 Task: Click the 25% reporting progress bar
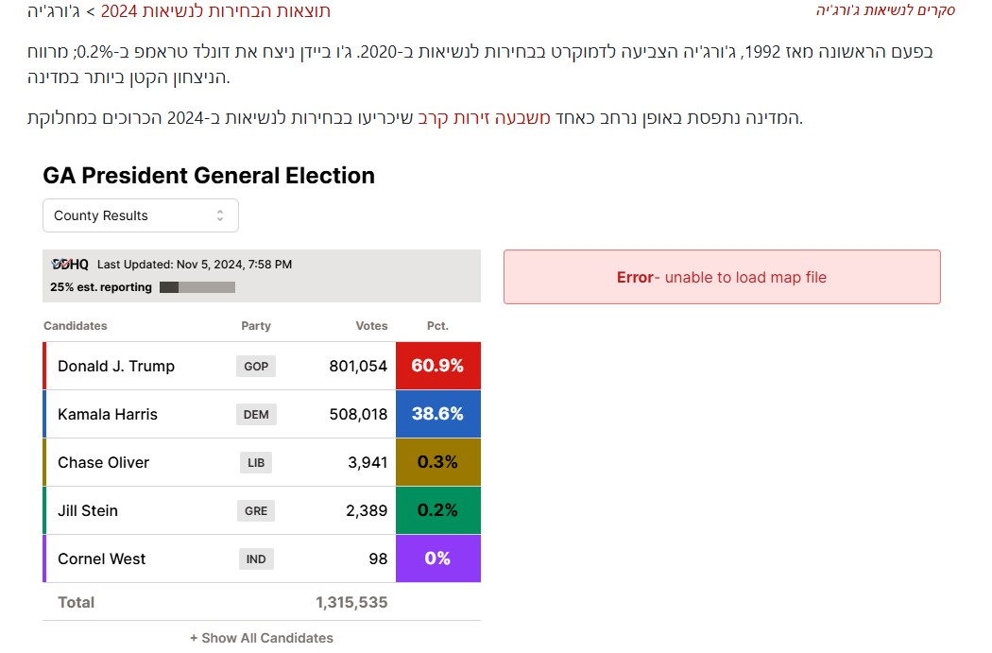coord(197,287)
